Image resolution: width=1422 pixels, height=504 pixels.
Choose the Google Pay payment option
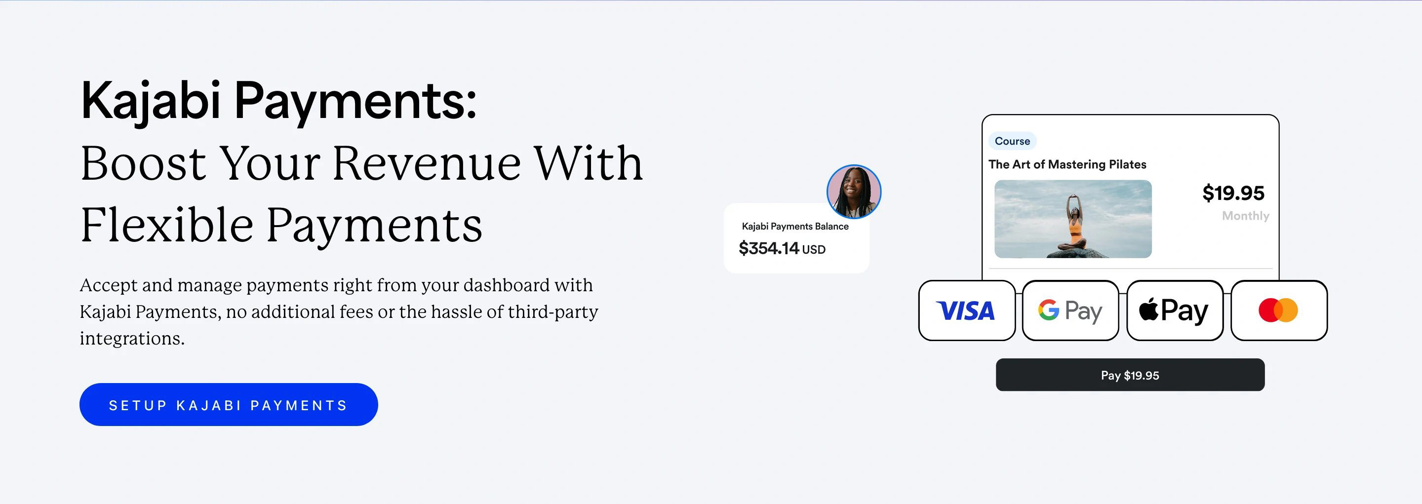(1070, 311)
